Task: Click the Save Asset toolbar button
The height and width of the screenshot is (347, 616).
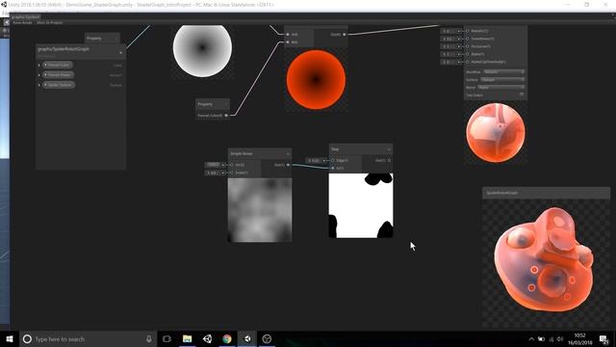Action: (x=22, y=23)
